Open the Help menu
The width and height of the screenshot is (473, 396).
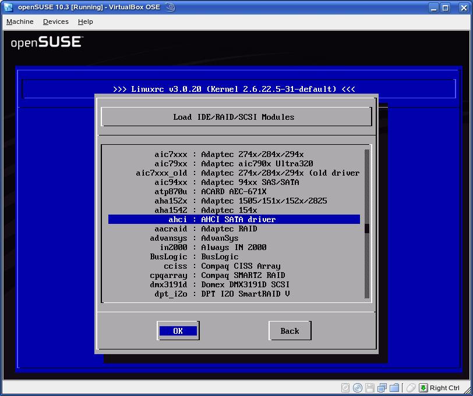click(x=86, y=22)
